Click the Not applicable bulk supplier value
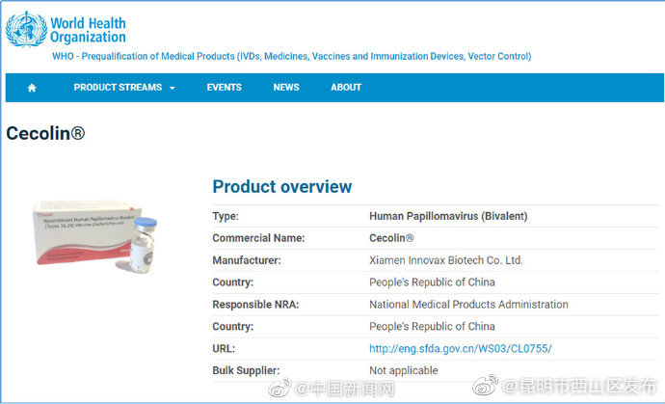 404,370
